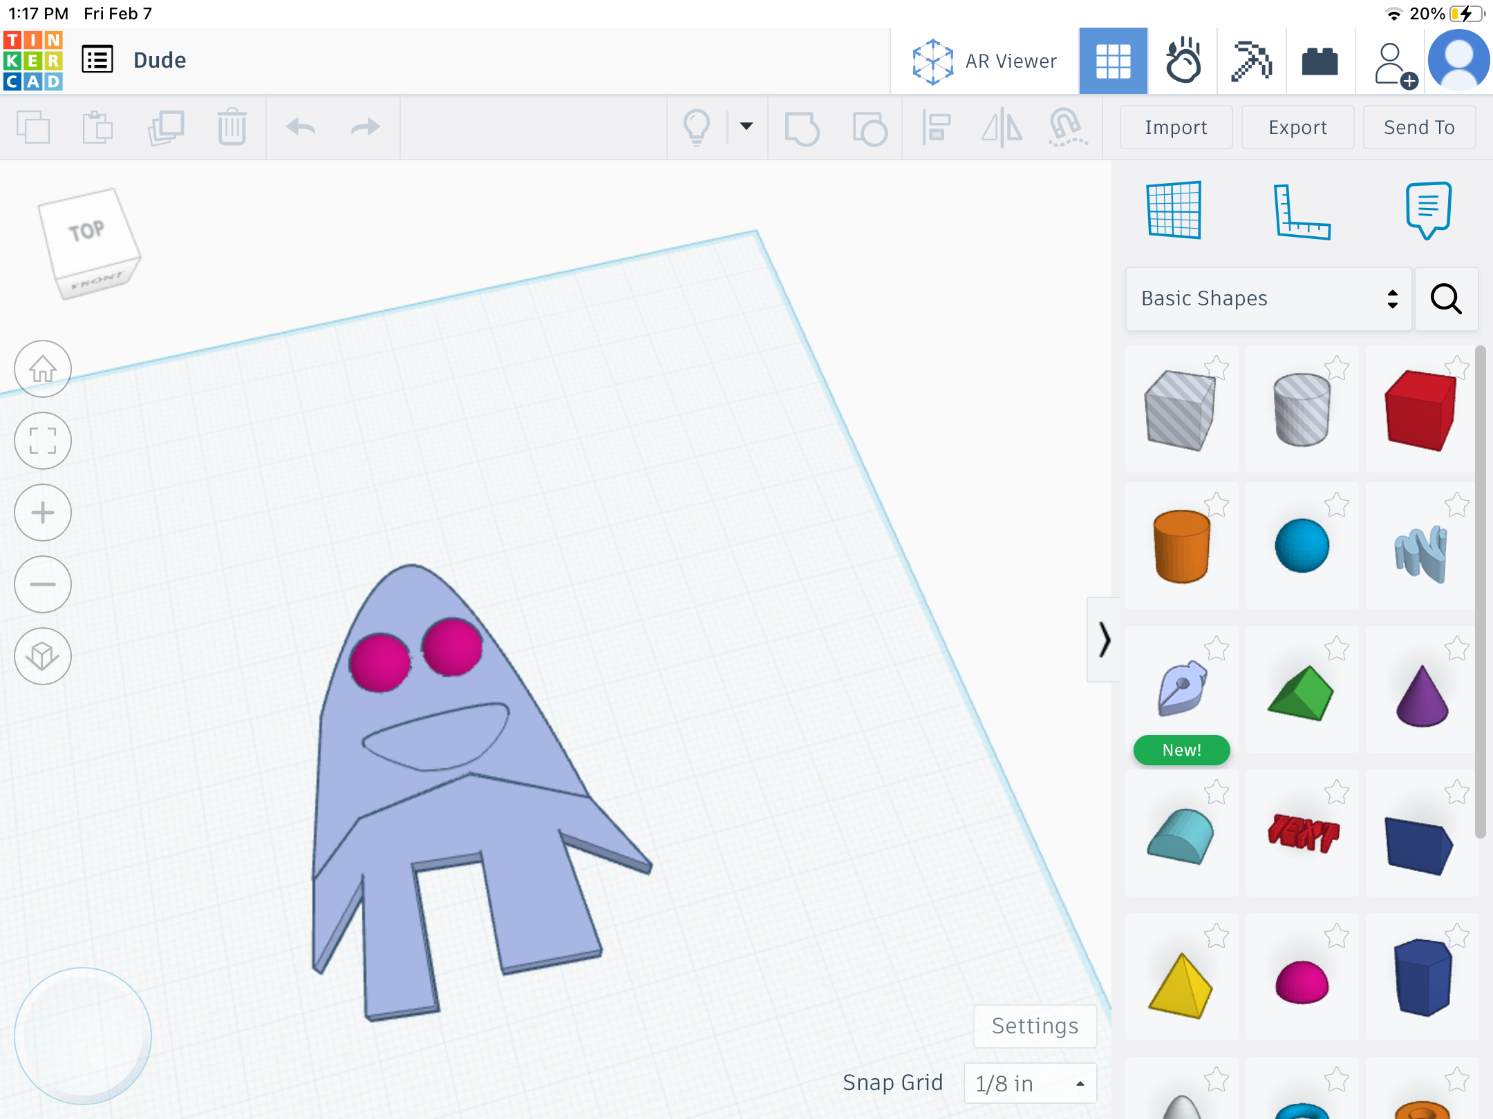This screenshot has width=1493, height=1119.
Task: Zoom out with the minus button
Action: [43, 584]
